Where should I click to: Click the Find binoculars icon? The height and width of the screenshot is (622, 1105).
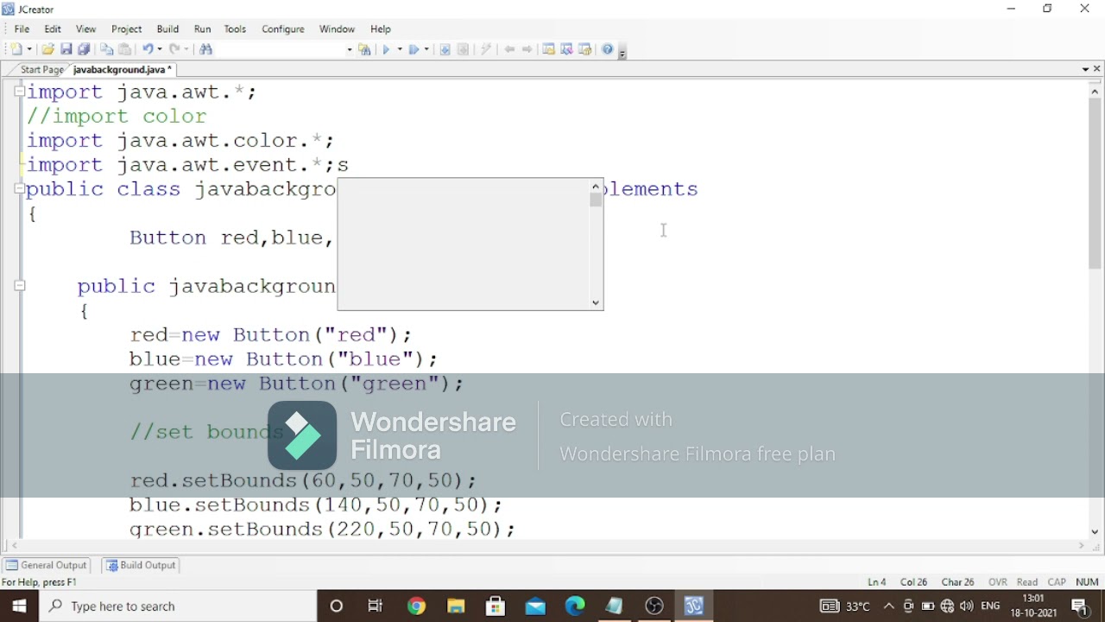coord(205,49)
